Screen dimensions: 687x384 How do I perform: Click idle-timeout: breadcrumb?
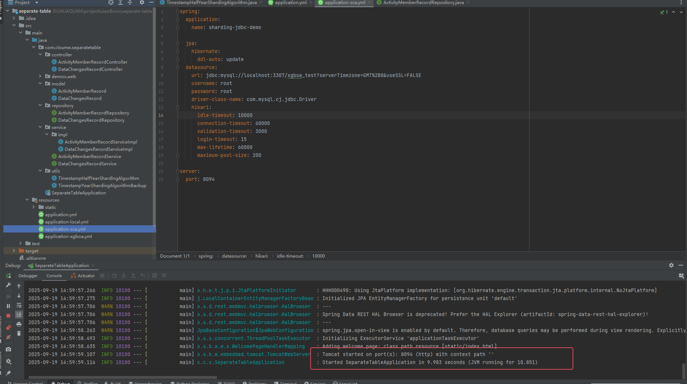pyautogui.click(x=290, y=256)
